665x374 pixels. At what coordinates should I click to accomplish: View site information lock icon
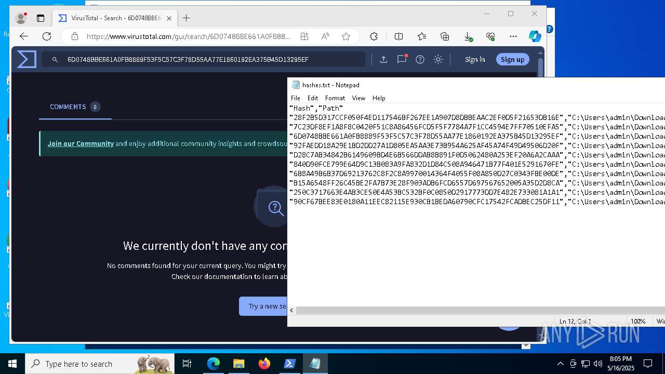coord(75,36)
